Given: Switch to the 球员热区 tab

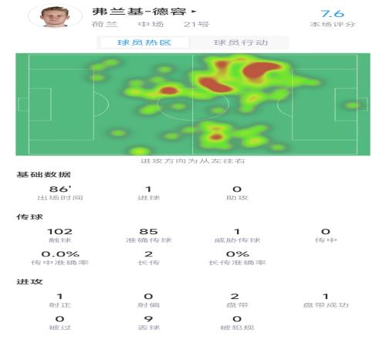Looking at the screenshot, I should (x=144, y=42).
